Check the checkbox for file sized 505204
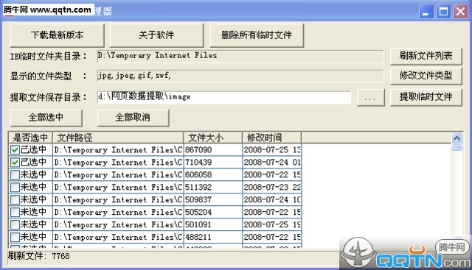Image resolution: width=472 pixels, height=270 pixels. coord(15,213)
